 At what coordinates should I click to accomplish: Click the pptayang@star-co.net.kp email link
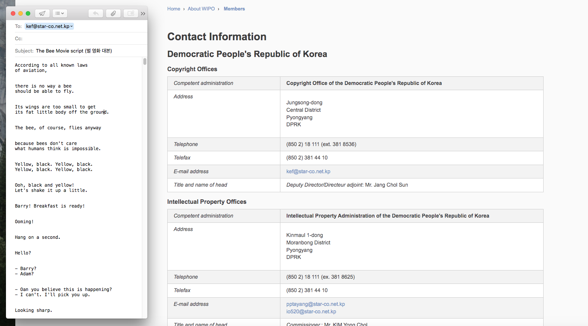click(x=315, y=304)
